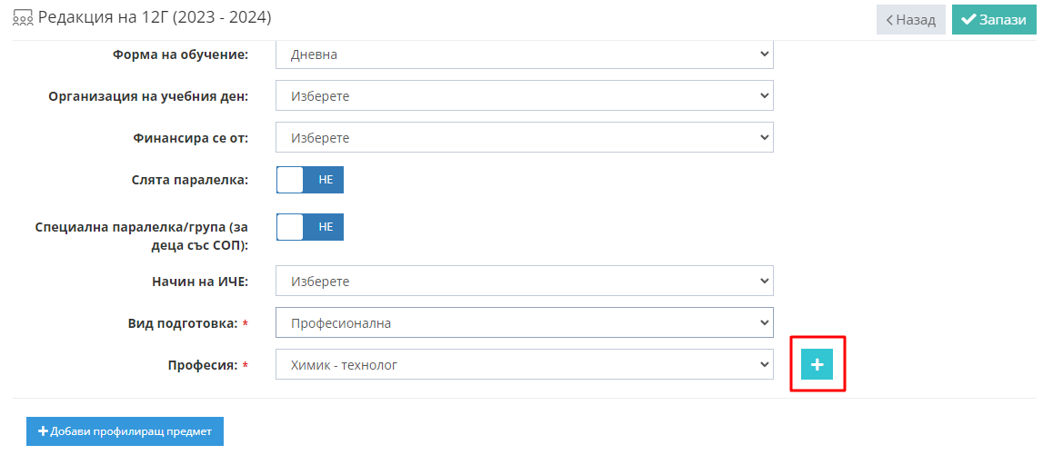Open the Форма на обучение dropdown
1043x455 pixels.
525,54
